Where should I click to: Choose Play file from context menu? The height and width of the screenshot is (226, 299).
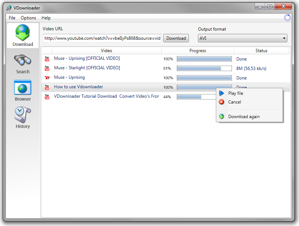(x=249, y=93)
